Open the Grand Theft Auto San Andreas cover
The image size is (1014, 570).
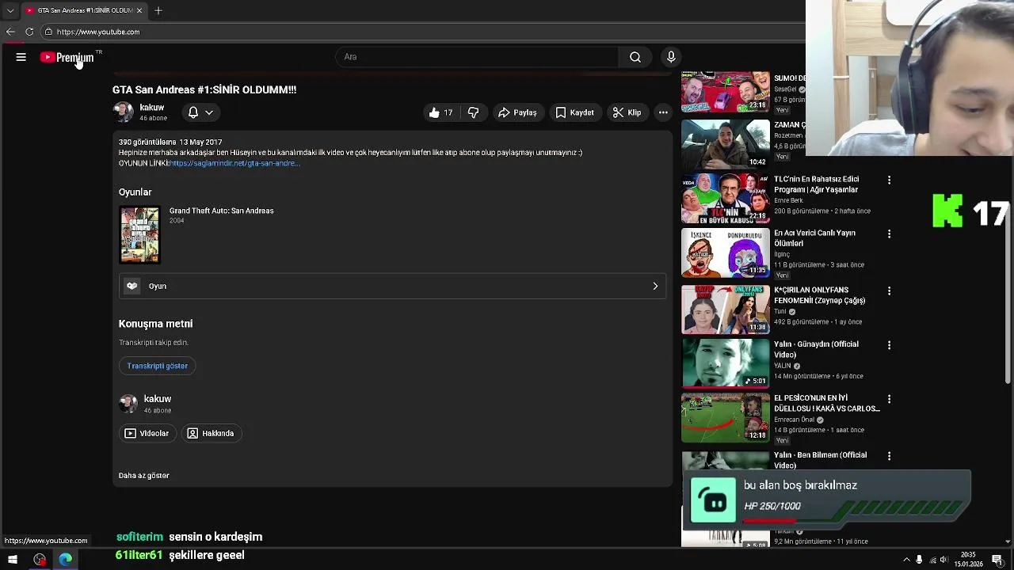139,234
